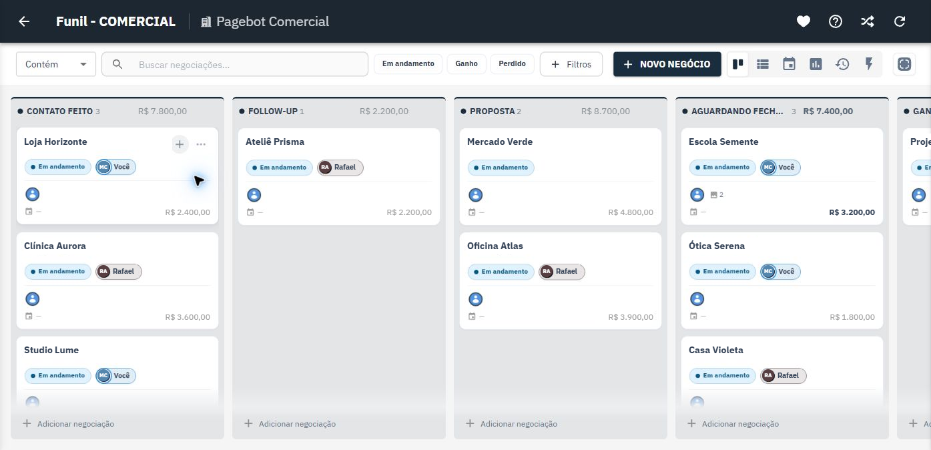
Task: Click date icon on Escola Semente card
Action: point(693,212)
